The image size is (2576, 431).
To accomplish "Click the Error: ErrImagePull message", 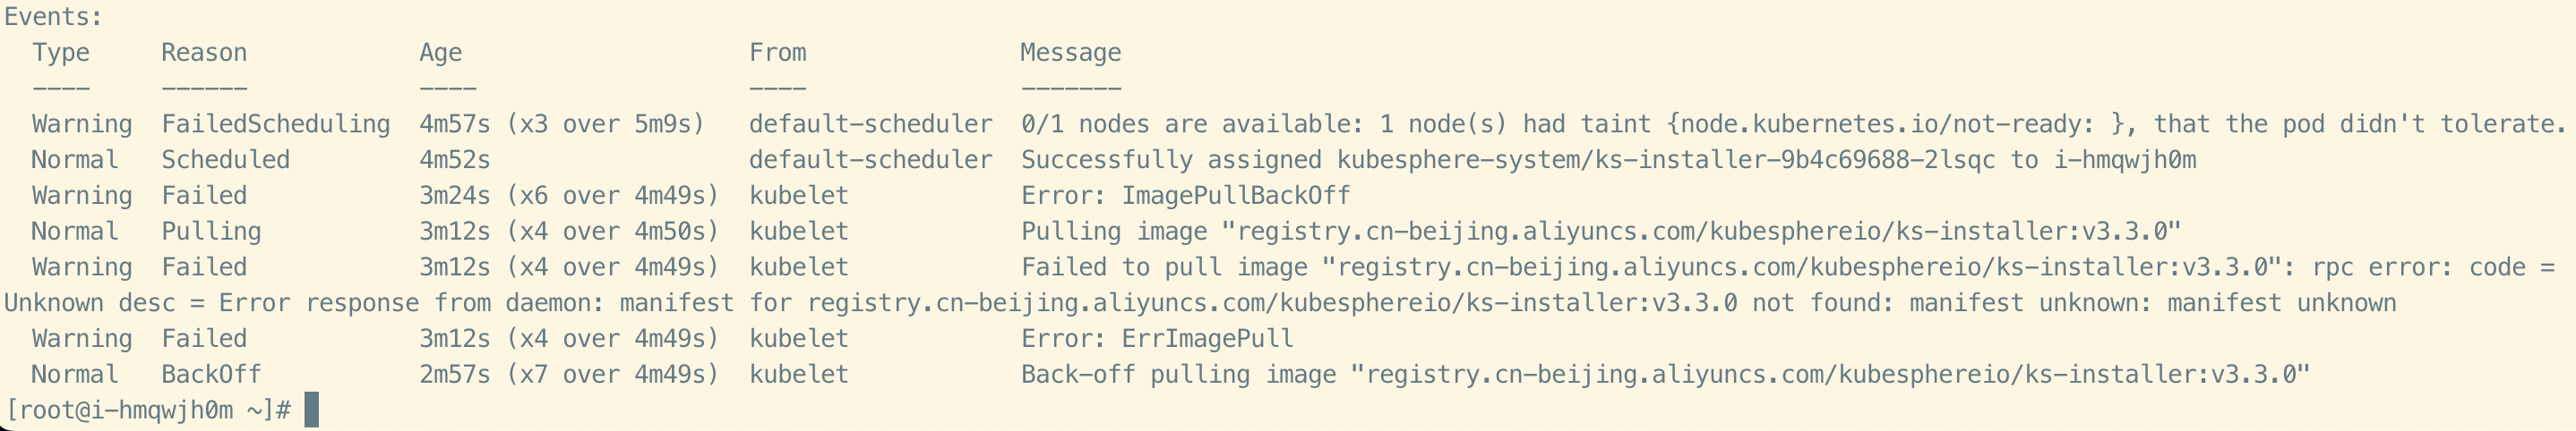I will click(x=1157, y=339).
